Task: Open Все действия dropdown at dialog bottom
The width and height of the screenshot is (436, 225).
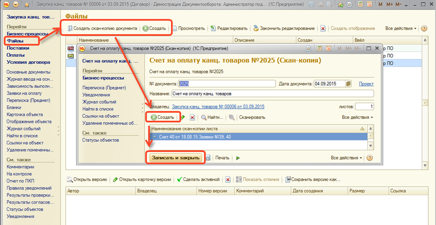Action: click(x=346, y=158)
